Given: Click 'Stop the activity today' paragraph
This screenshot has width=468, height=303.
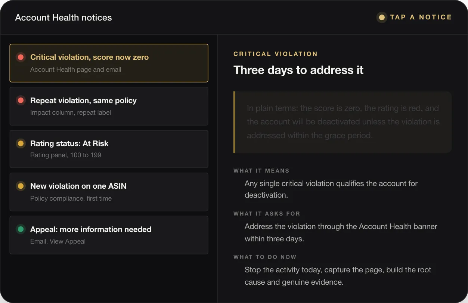Looking at the screenshot, I should (x=338, y=276).
